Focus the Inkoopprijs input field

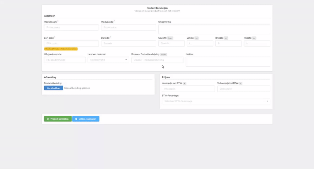188,89
